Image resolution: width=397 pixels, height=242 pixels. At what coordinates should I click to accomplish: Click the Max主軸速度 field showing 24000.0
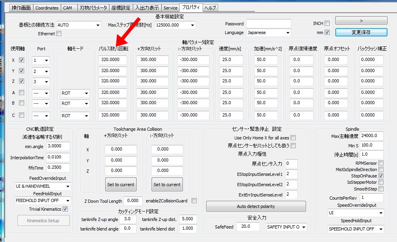click(371, 136)
